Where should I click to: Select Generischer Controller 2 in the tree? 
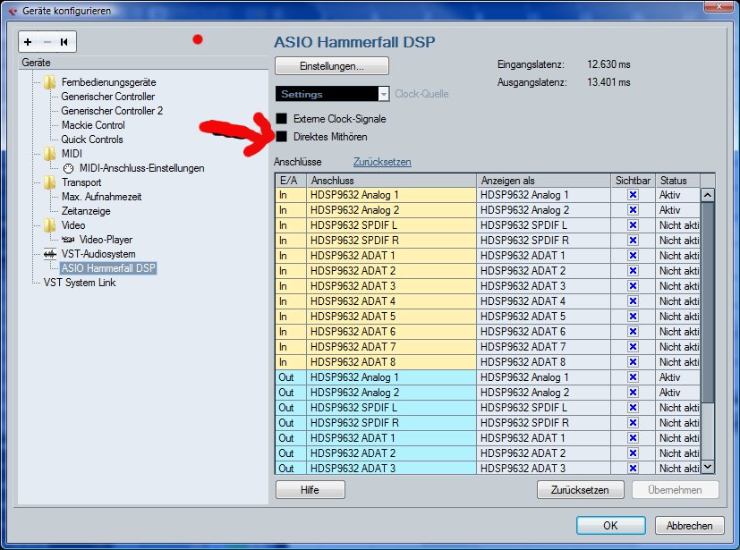(x=112, y=111)
